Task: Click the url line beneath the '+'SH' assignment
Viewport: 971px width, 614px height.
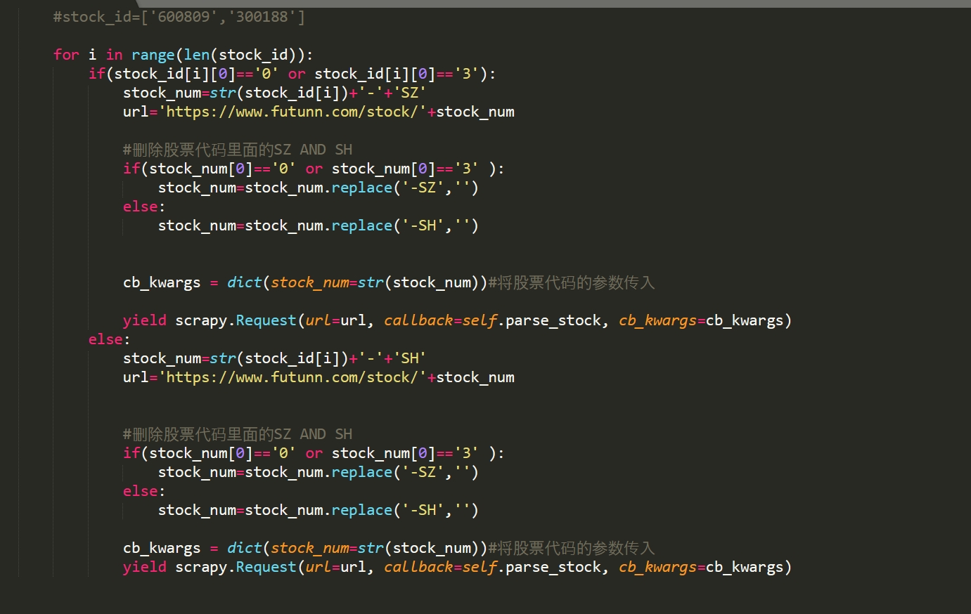Action: 319,377
